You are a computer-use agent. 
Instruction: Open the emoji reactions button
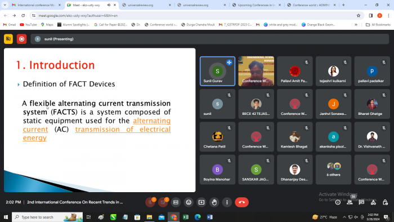pyautogui.click(x=189, y=202)
